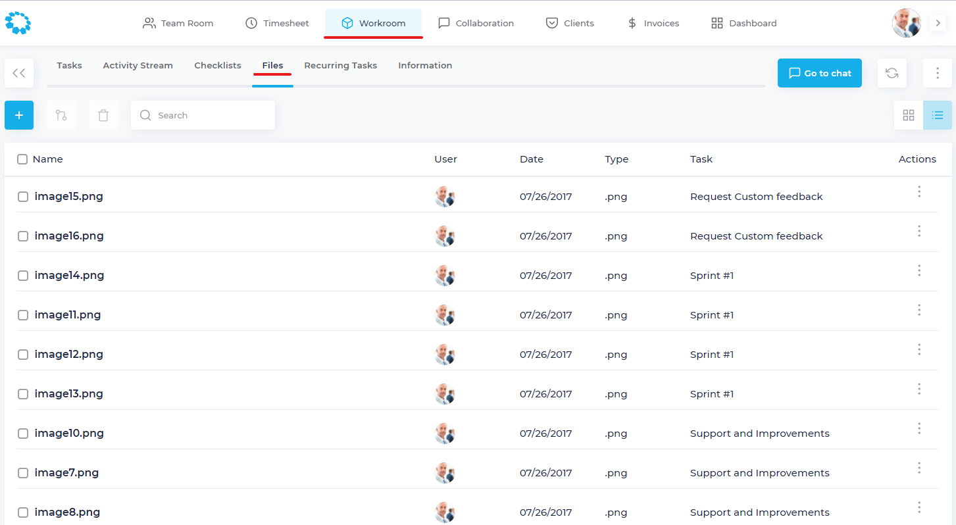
Task: Switch to grid view layout
Action: click(908, 115)
